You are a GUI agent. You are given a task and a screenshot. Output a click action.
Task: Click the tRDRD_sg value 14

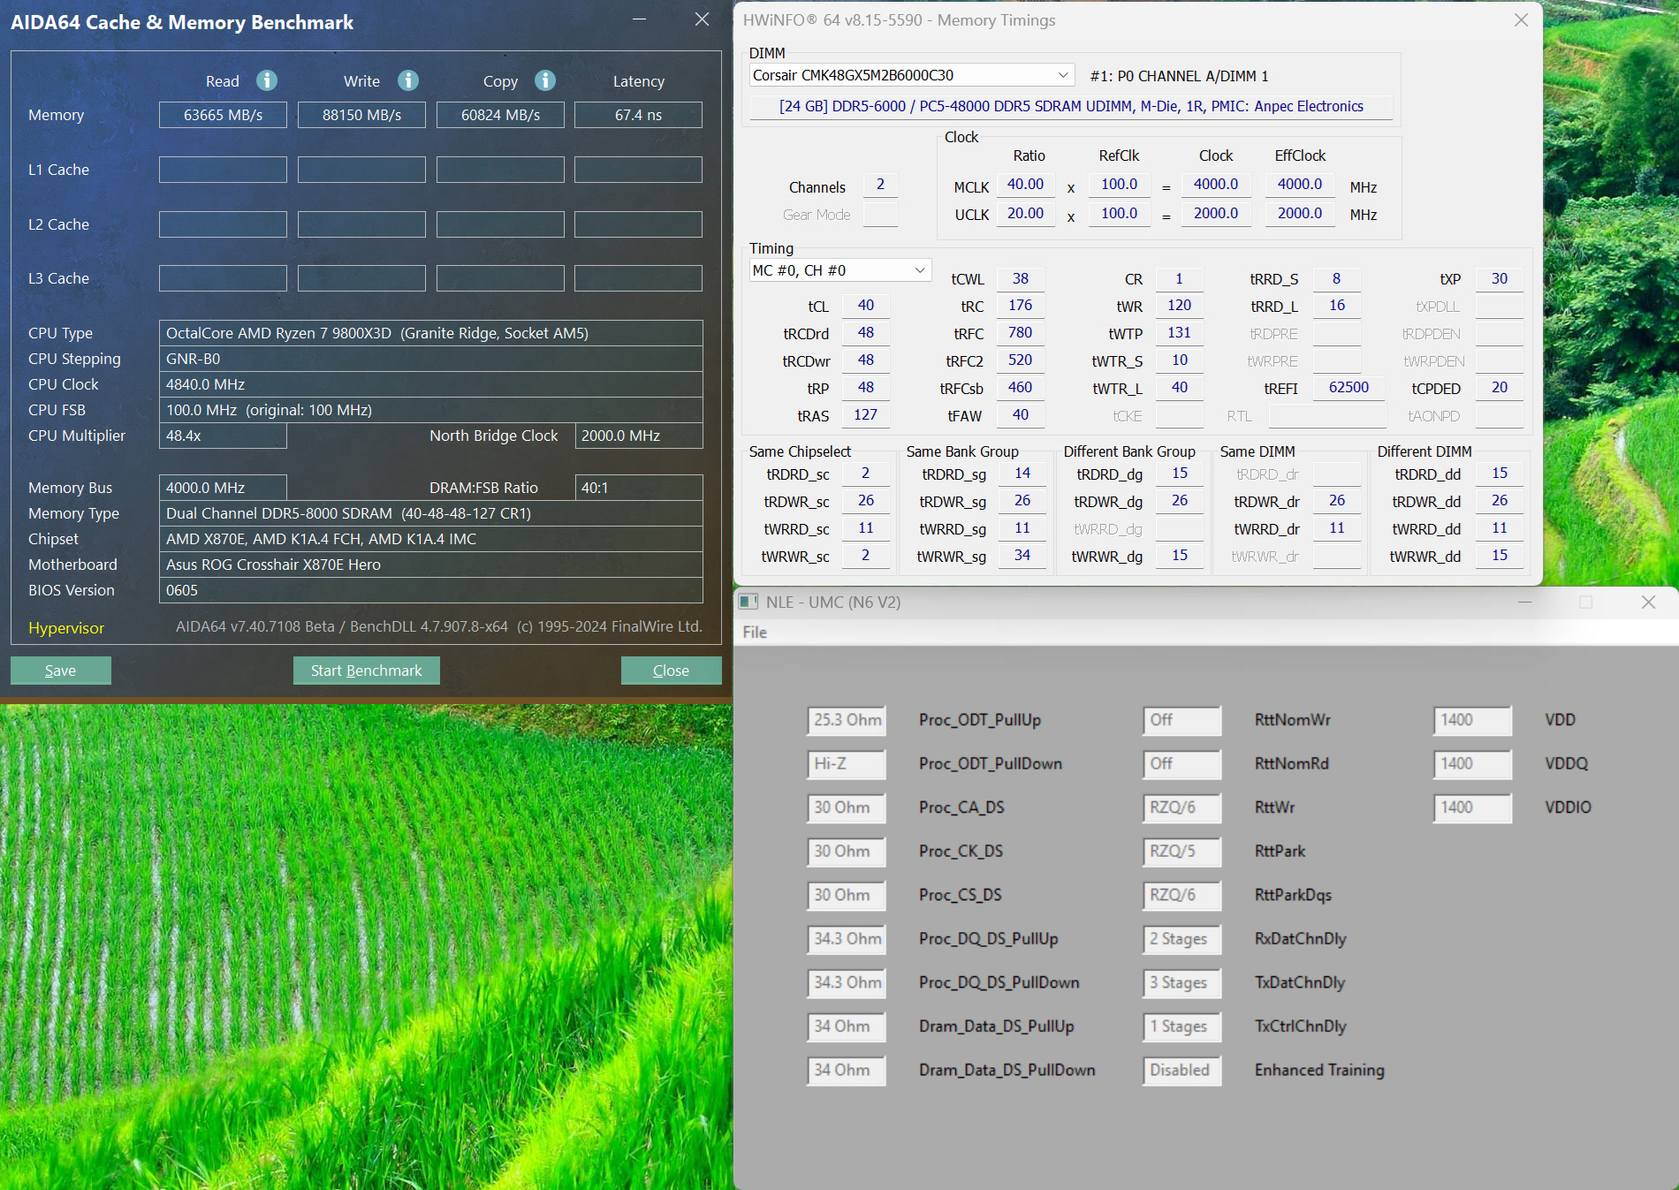pos(1022,474)
